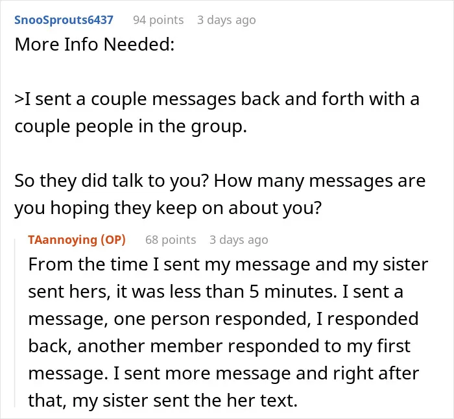Click the line mentioning less than 5 minutes
454x419 pixels.
(x=215, y=292)
